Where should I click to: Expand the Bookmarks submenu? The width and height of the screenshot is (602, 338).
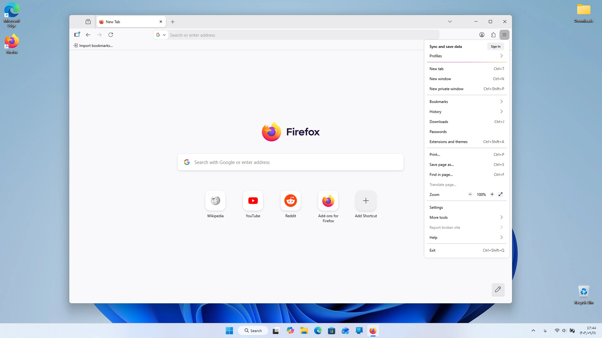click(x=467, y=102)
